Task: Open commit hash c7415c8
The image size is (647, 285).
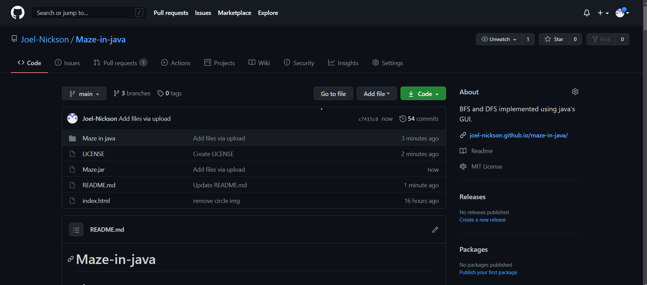Action: point(368,119)
